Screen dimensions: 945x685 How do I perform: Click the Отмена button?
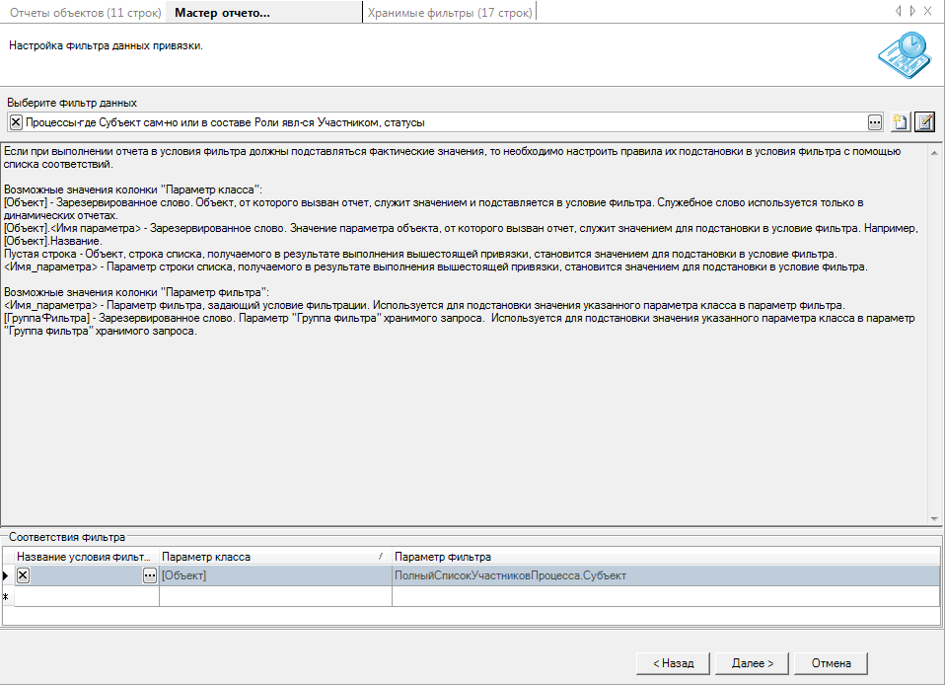[x=831, y=662]
